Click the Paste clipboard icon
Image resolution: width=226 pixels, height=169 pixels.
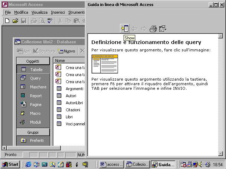pyautogui.click(x=77, y=21)
